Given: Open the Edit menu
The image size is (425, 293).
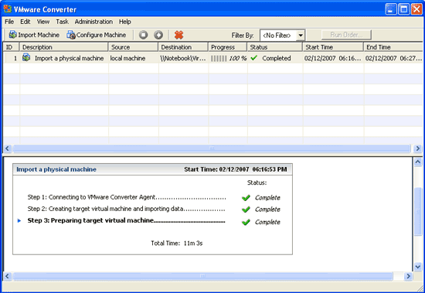Looking at the screenshot, I should coord(25,22).
